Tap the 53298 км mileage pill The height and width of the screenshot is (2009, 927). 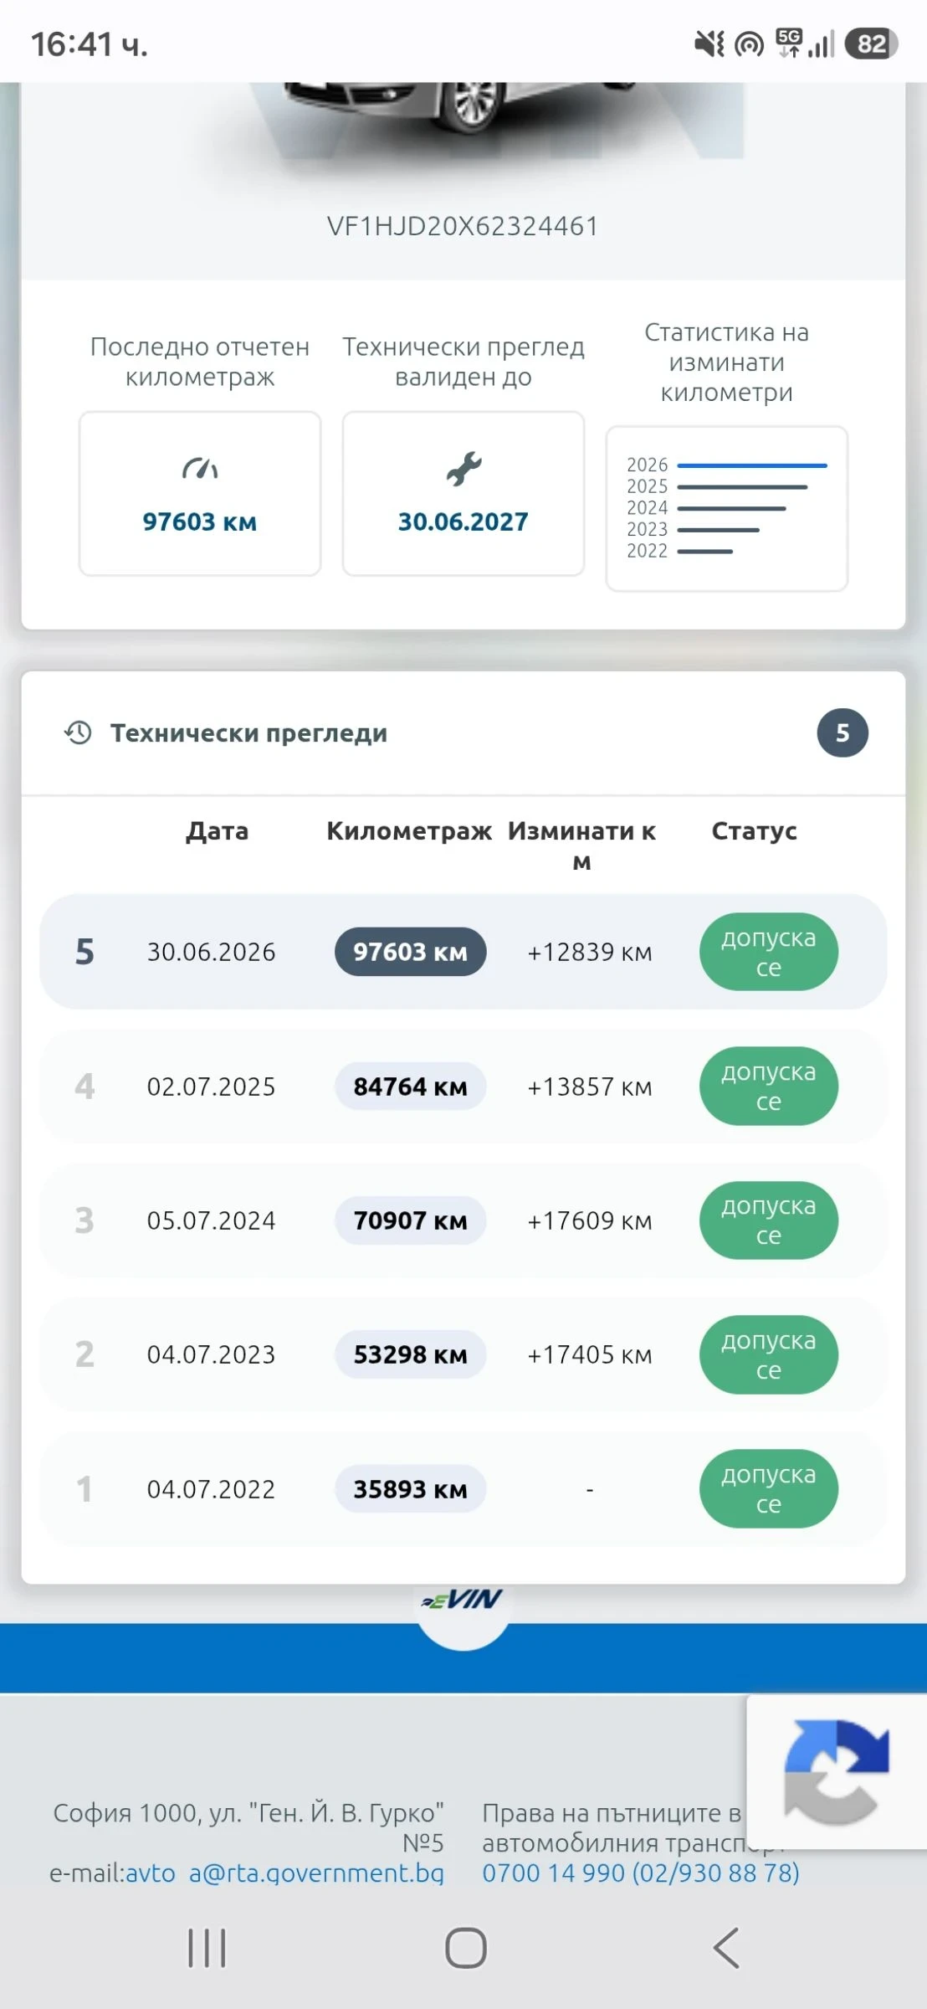410,1354
